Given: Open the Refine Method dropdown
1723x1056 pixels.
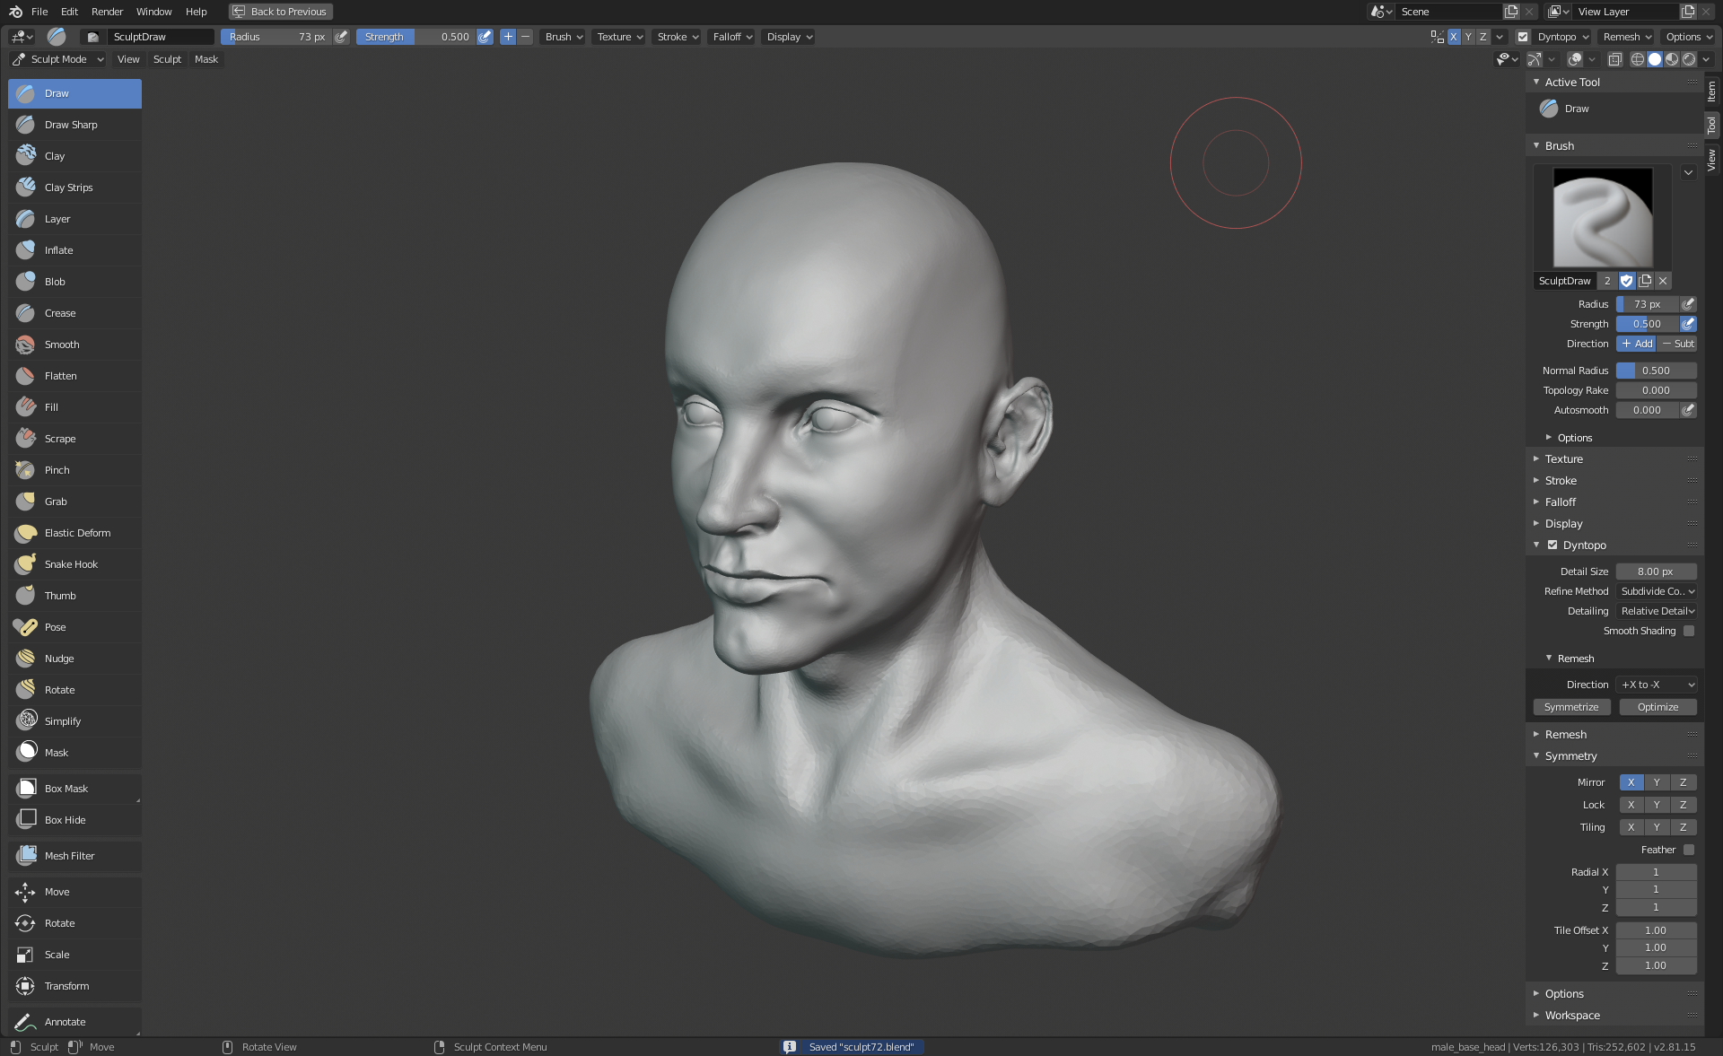Looking at the screenshot, I should pos(1657,591).
